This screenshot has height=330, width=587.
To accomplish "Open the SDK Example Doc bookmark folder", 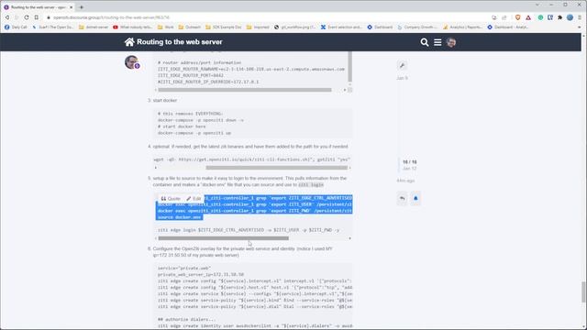I will [x=223, y=27].
